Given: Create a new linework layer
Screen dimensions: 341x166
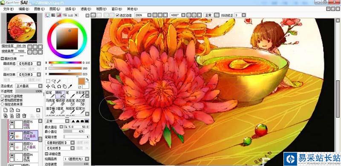Looking at the screenshot, I should coord(12,110).
